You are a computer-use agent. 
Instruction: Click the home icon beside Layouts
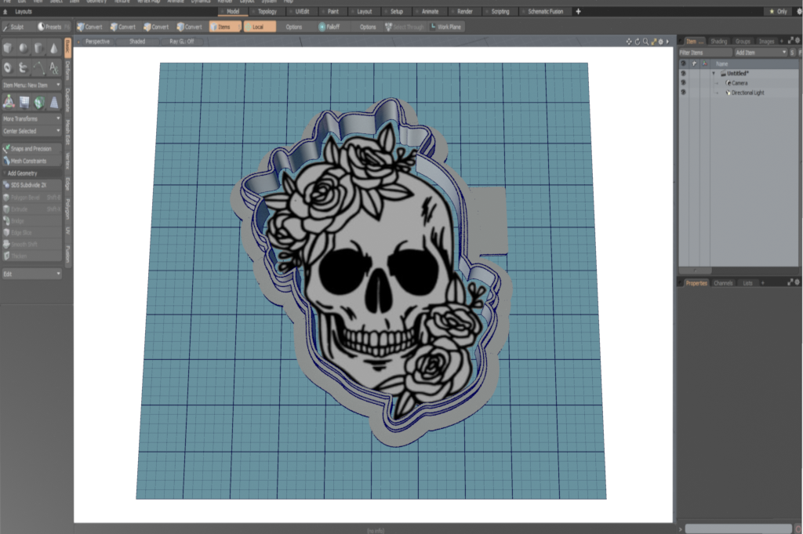pos(5,11)
